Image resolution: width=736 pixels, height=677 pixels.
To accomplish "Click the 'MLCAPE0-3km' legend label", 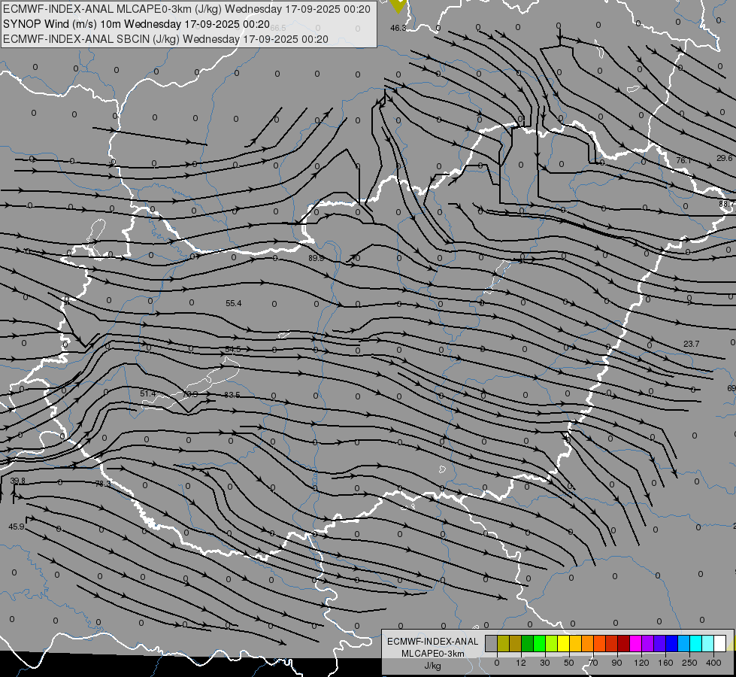I will tap(432, 654).
